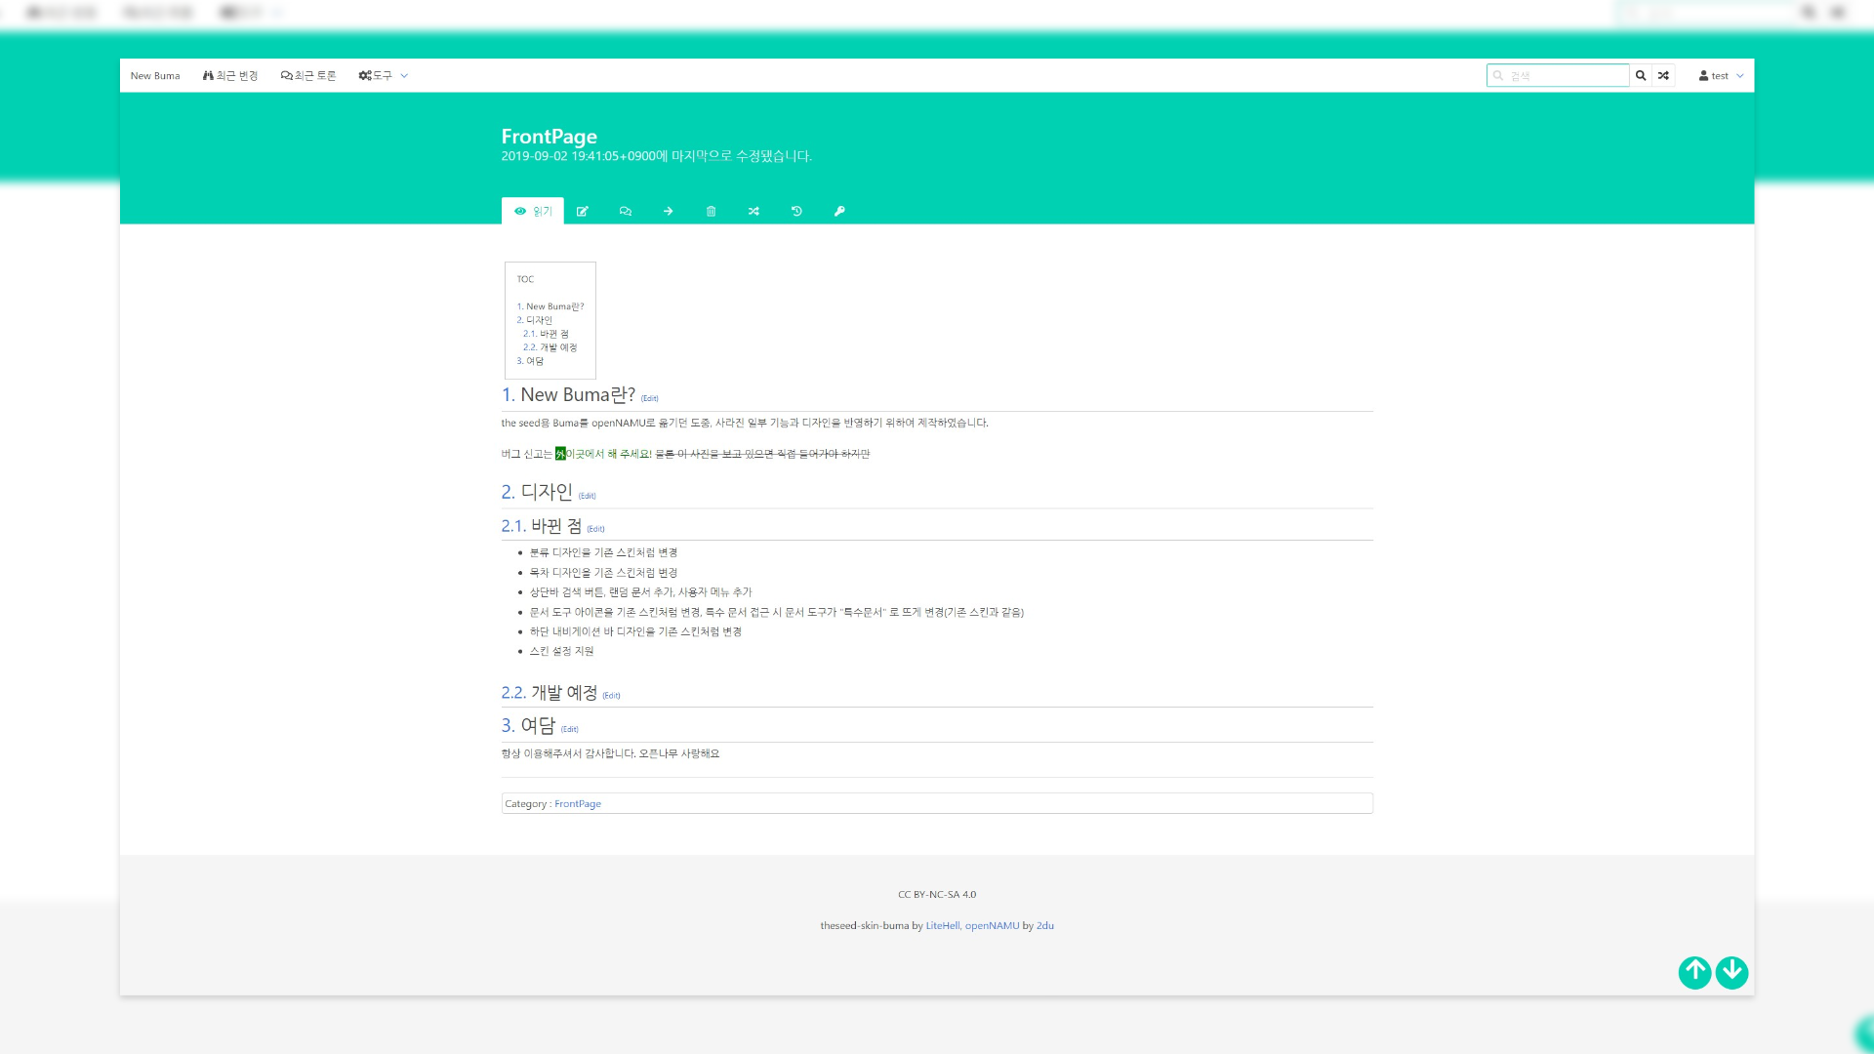Viewport: 1874px width, 1054px height.
Task: Open the 최근 토론 menu item
Action: point(307,75)
